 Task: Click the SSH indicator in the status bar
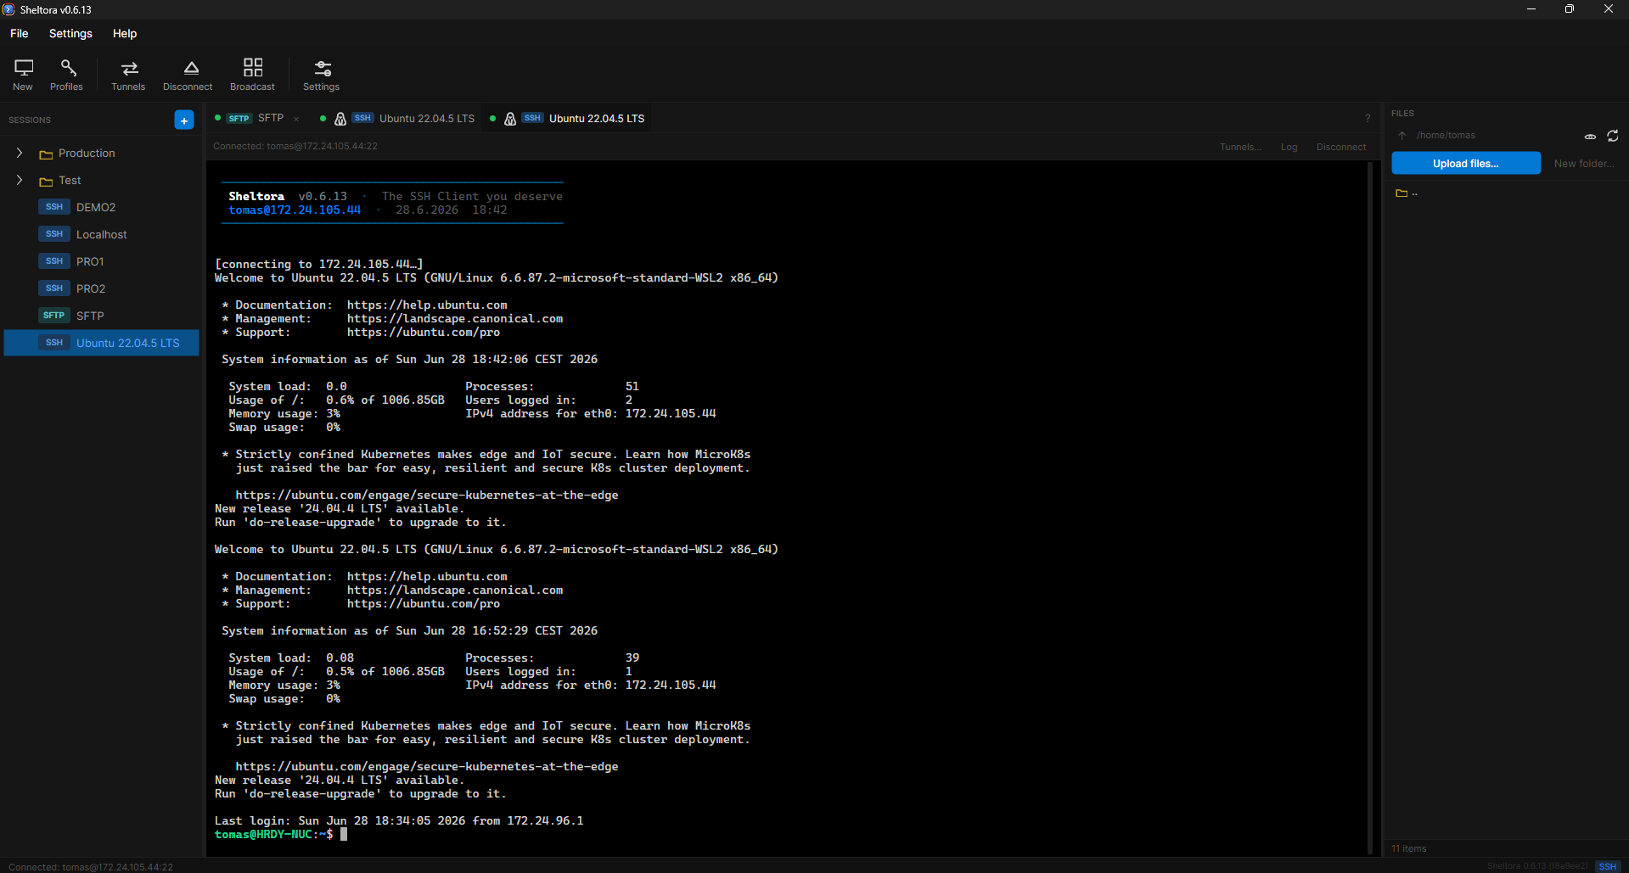pyautogui.click(x=1608, y=866)
